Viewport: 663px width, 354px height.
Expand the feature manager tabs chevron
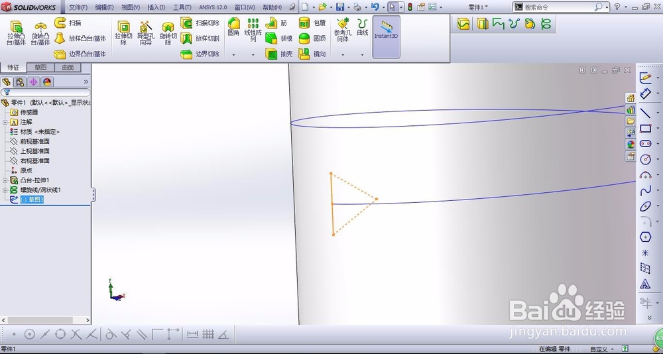coord(86,82)
